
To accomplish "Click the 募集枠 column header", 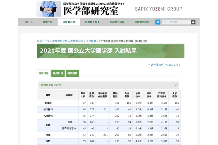I will pyautogui.click(x=69, y=95).
